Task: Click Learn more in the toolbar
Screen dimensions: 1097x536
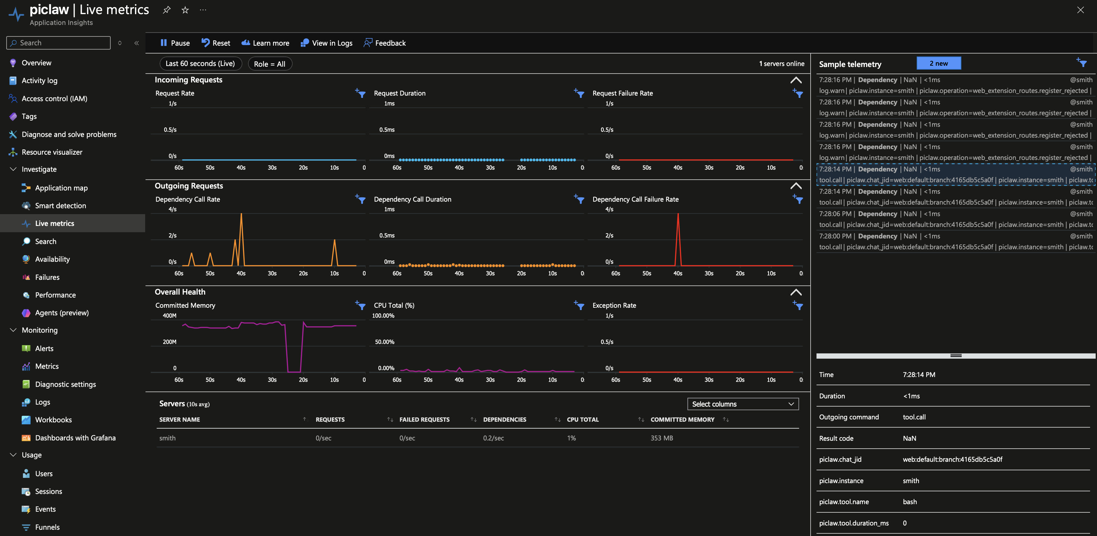Action: click(265, 43)
